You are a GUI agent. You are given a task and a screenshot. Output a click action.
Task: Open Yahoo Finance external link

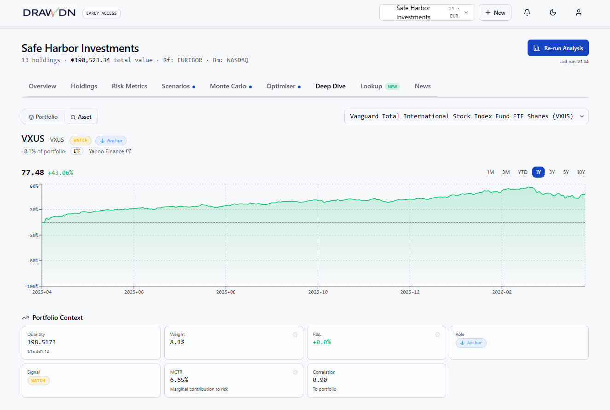coord(110,151)
